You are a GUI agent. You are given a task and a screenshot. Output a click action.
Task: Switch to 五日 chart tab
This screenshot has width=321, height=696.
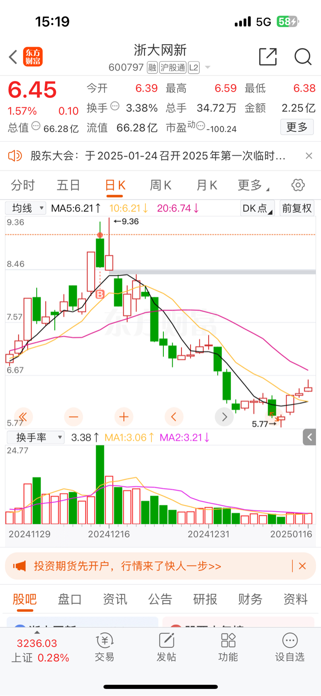click(69, 185)
